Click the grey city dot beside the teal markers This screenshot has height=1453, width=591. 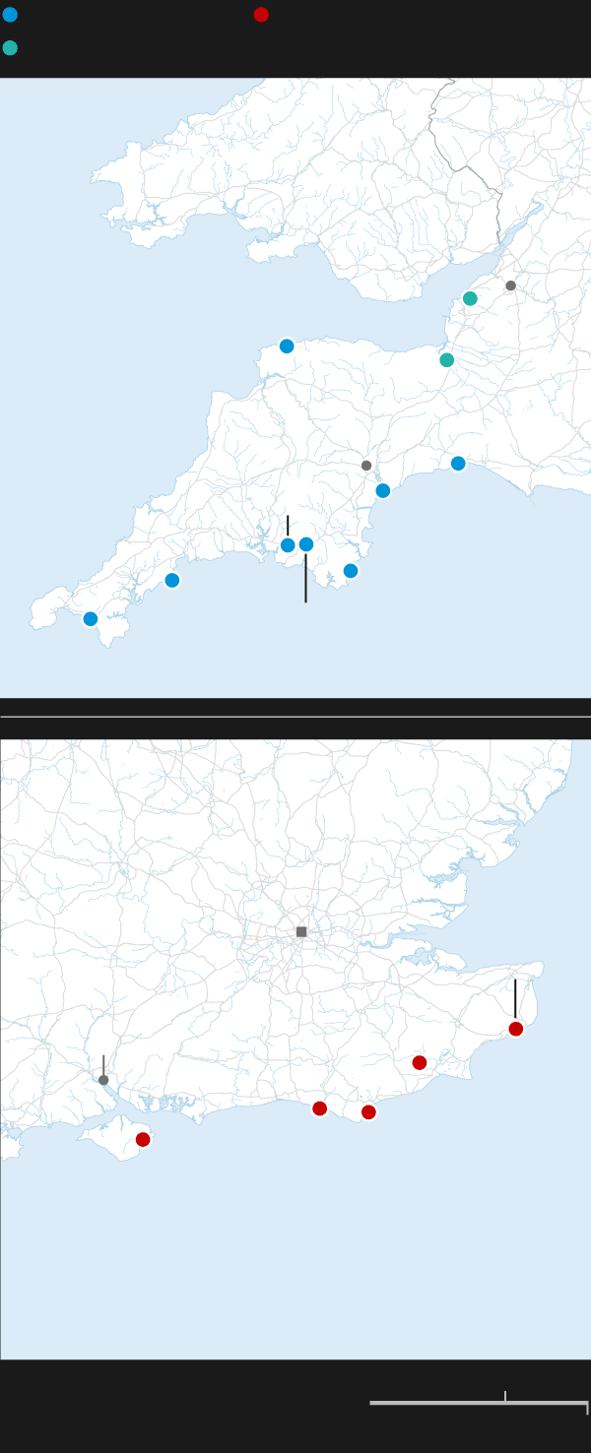510,285
